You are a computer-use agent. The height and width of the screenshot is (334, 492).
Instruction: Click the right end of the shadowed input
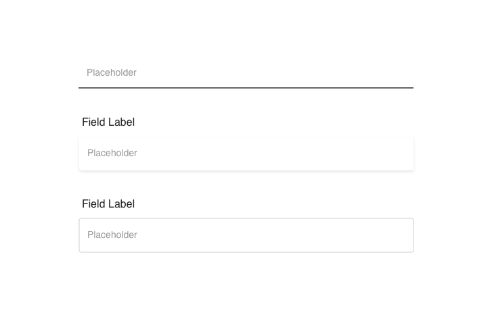pyautogui.click(x=403, y=153)
